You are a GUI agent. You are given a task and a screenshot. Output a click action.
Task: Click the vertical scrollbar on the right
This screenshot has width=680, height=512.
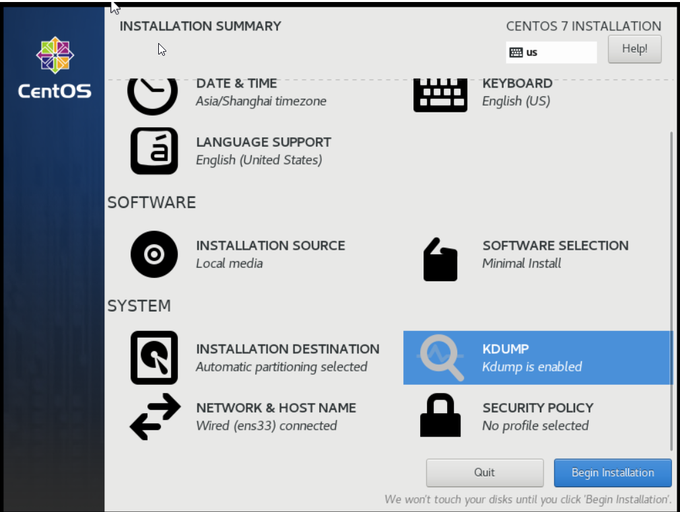point(671,291)
